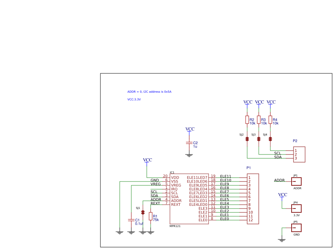Toggle solder jumper SJ3
Viewport: 336px width, 251px height.
point(258,139)
